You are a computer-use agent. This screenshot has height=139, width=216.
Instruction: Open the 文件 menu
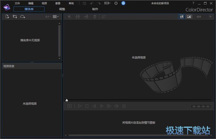[x=17, y=3]
